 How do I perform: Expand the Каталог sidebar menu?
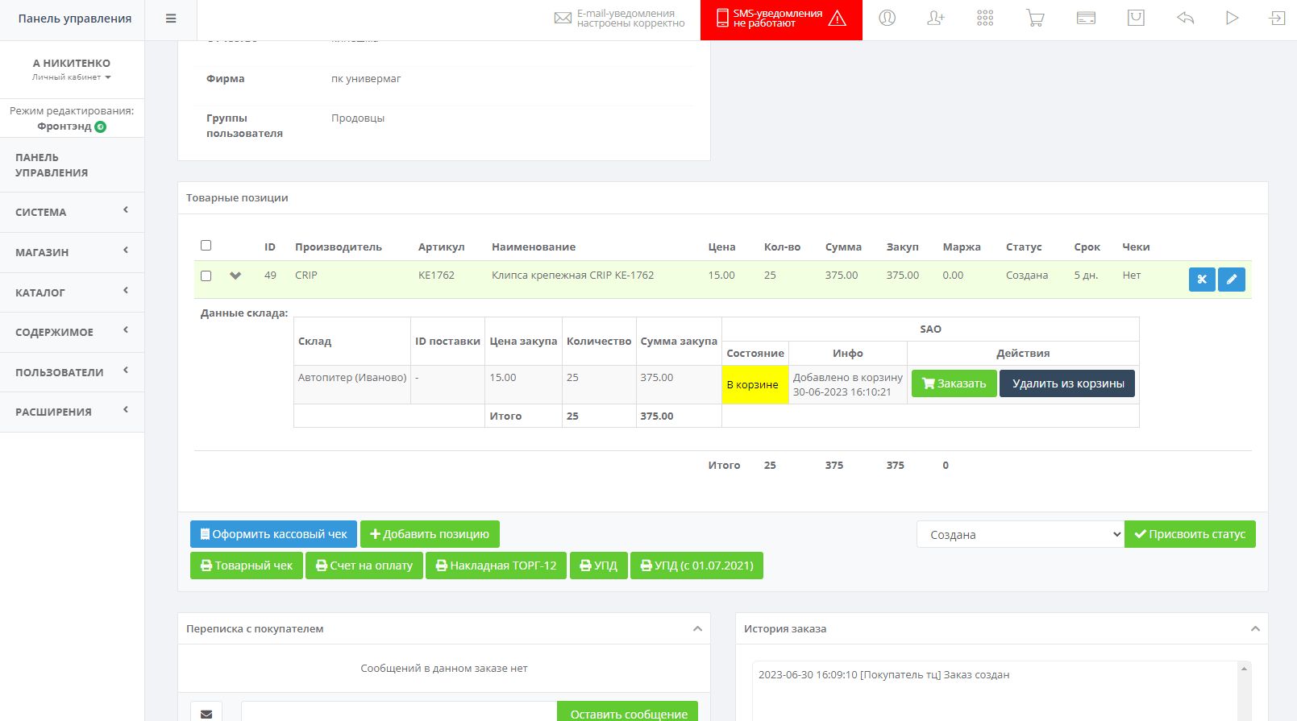pos(72,292)
